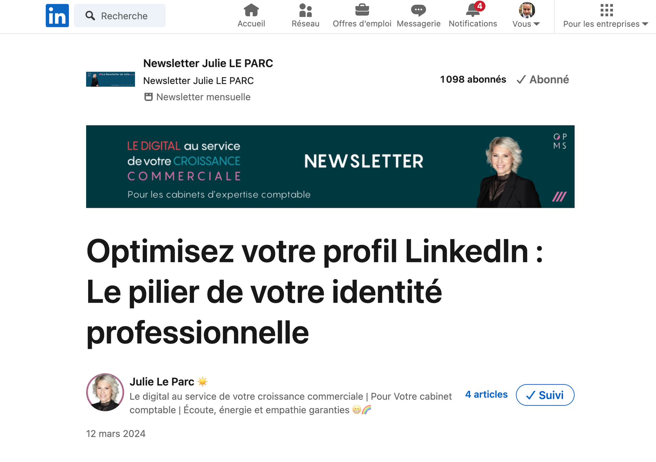The width and height of the screenshot is (656, 462).
Task: Open the Messagerie chat icon
Action: [418, 11]
